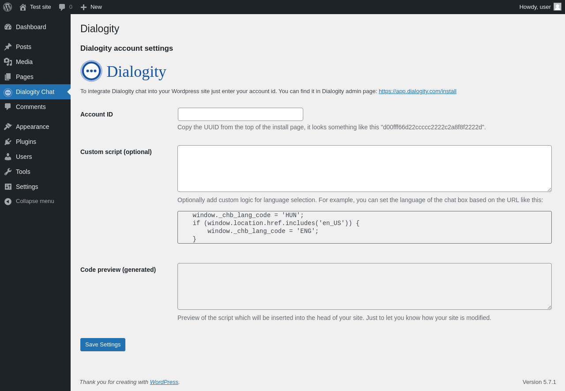Screen dimensions: 565x391
Task: Open Dialogity Chat menu item
Action: pos(35,92)
